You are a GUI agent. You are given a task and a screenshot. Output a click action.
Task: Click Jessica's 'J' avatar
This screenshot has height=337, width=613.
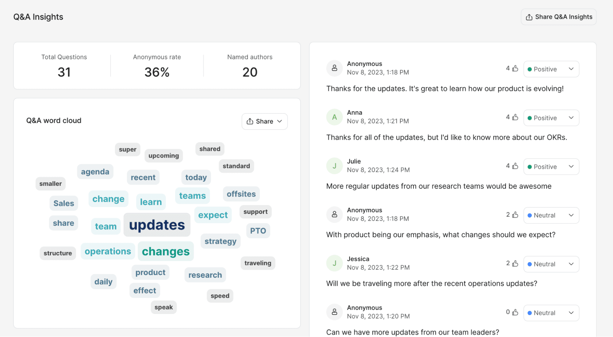(334, 263)
